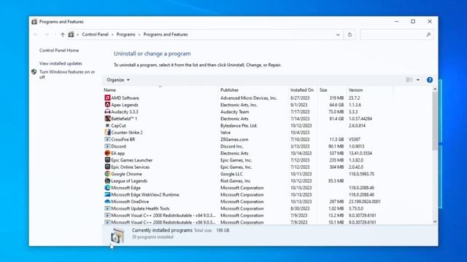Click Programs and Features breadcrumb
Image resolution: width=467 pixels, height=262 pixels.
point(166,34)
